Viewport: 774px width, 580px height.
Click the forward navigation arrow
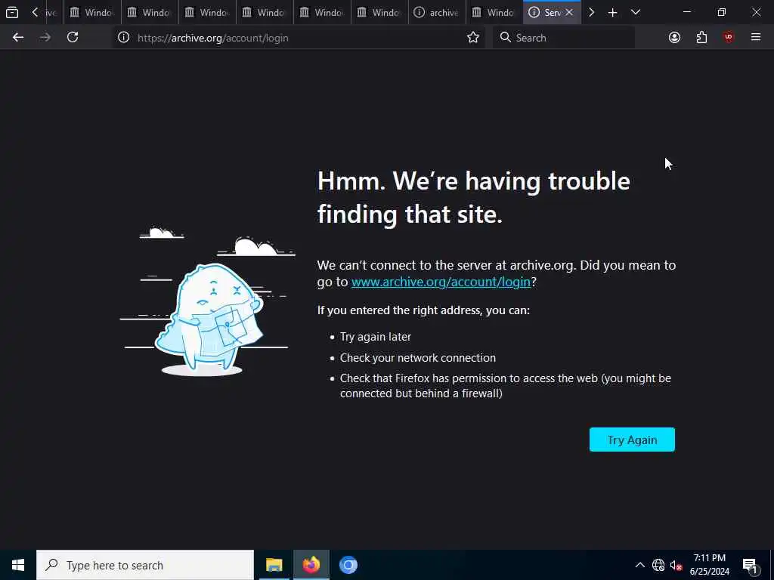[45, 38]
